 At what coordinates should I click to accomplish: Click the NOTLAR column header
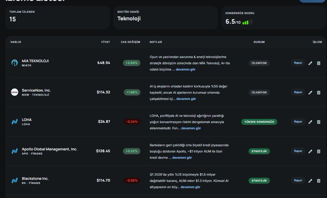coord(156,42)
